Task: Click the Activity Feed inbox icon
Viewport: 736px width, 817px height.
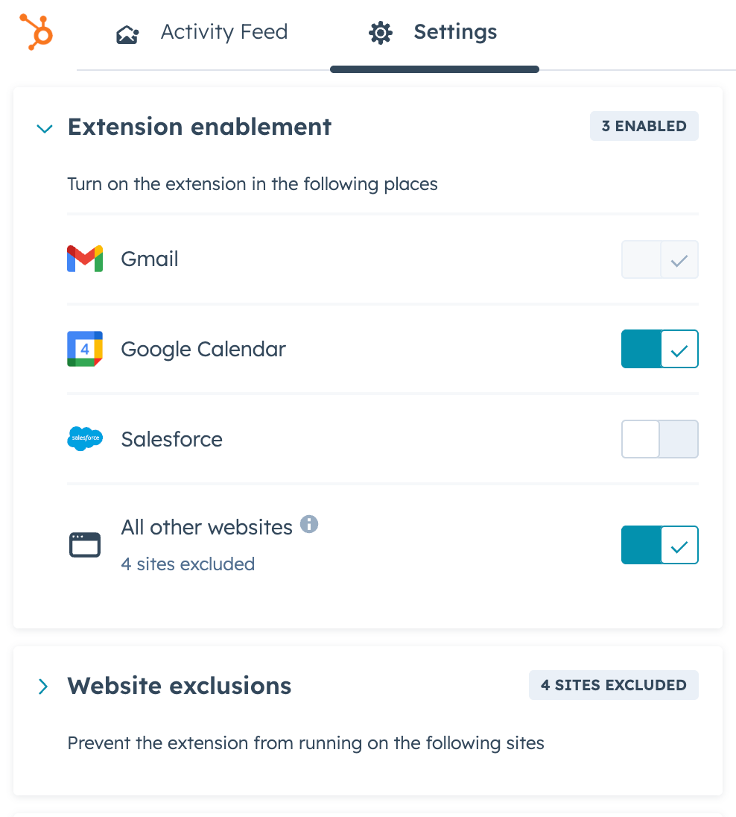Action: [127, 35]
